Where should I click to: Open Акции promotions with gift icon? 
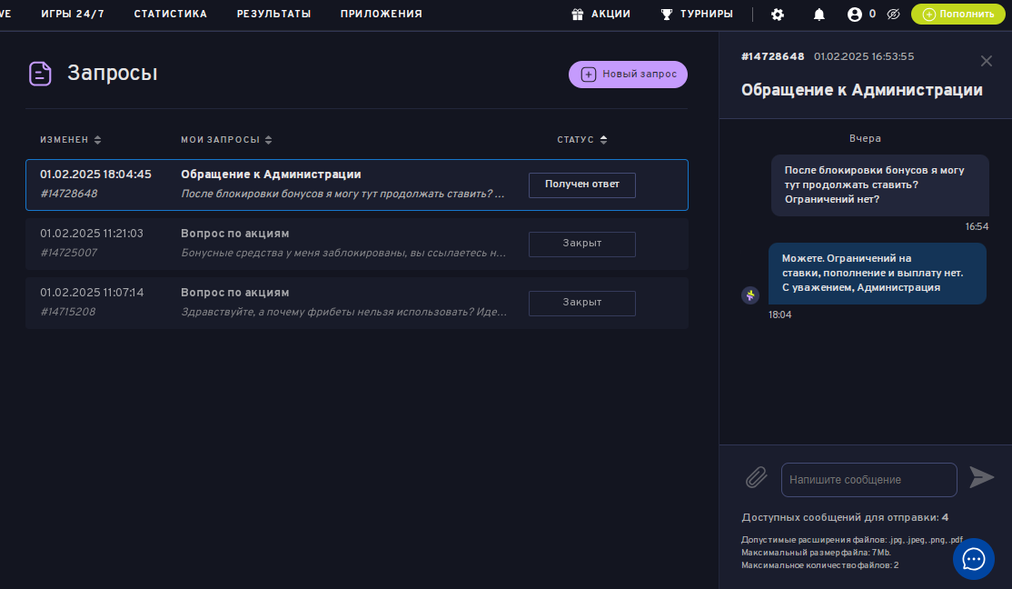click(601, 15)
